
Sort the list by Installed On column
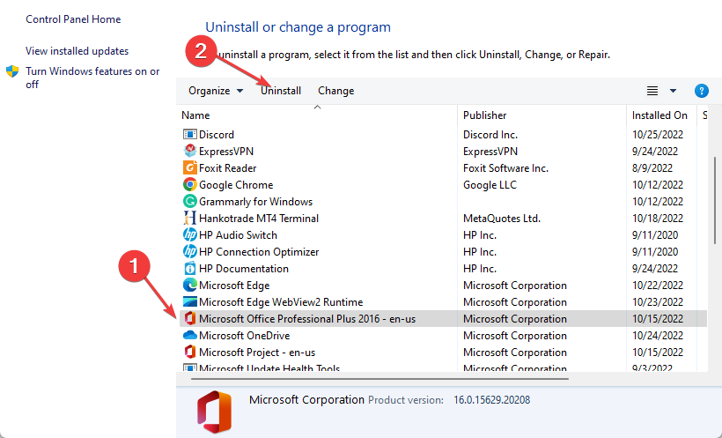point(659,115)
